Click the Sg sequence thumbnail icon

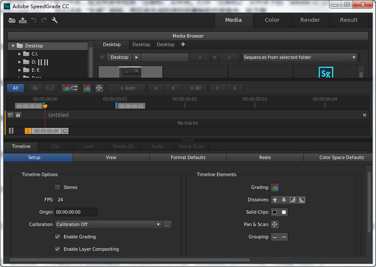coord(325,73)
